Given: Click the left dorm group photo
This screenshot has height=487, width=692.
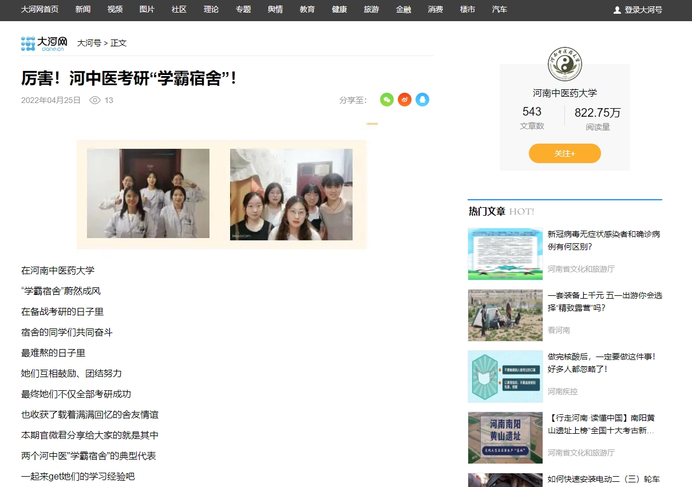Looking at the screenshot, I should [148, 193].
